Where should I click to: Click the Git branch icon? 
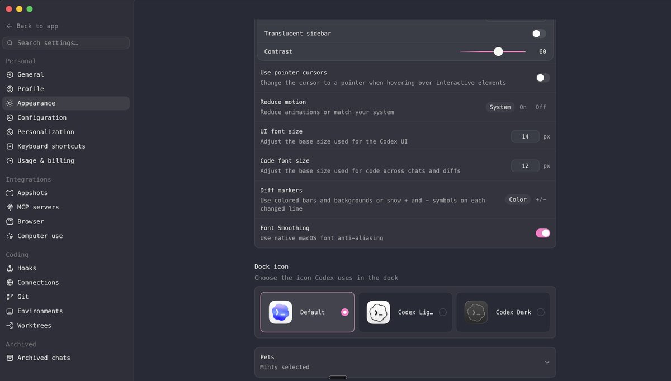[10, 297]
